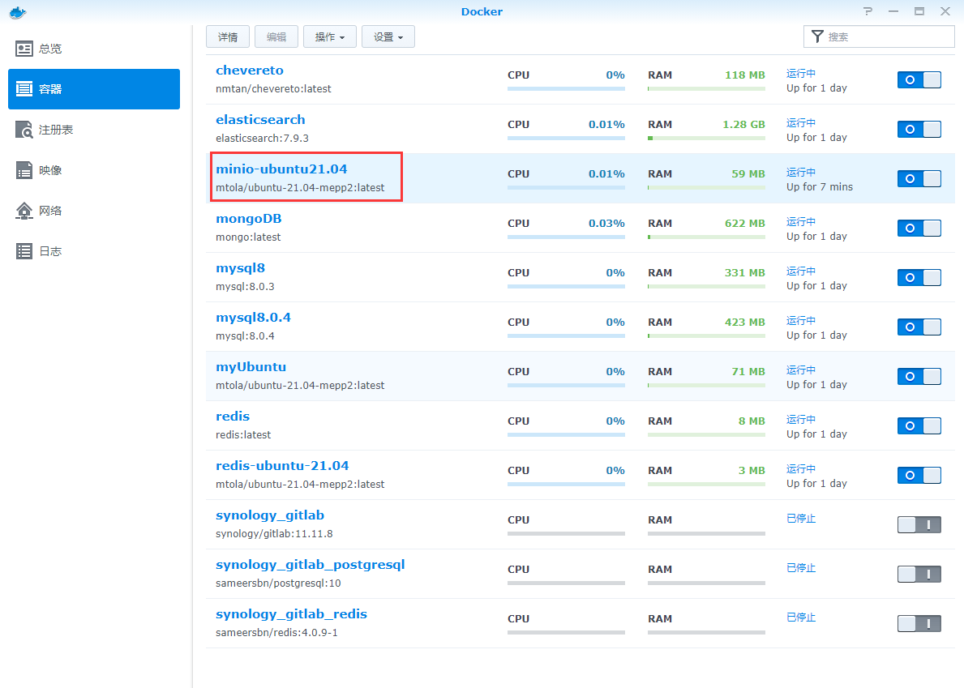Click the 已停止 status of synology_gitlab_redis
This screenshot has width=964, height=688.
[x=801, y=617]
